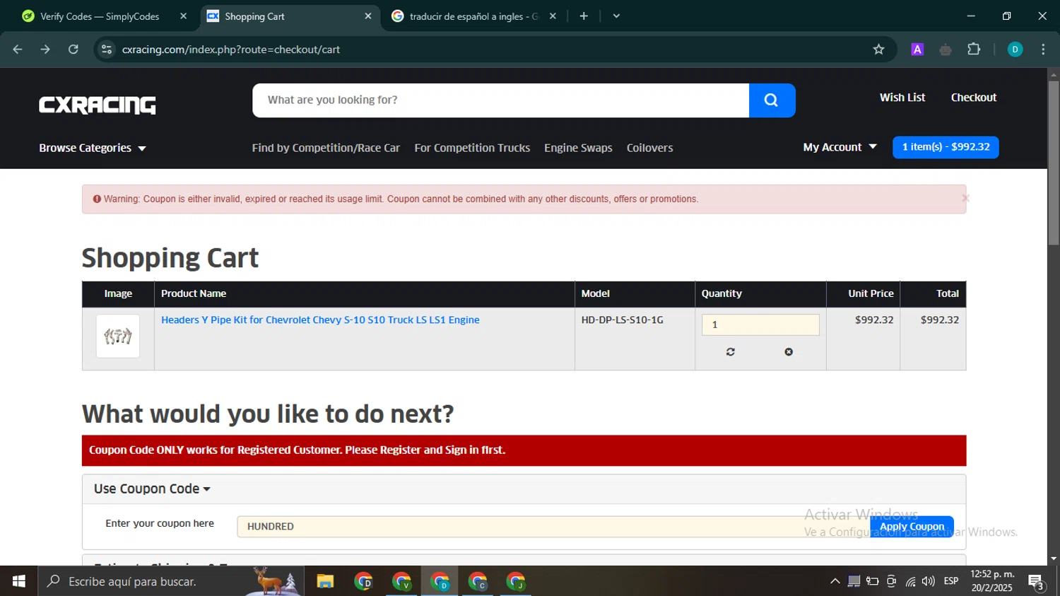Click the product thumbnail image
Screen dimensions: 1060x596
[x=118, y=337]
